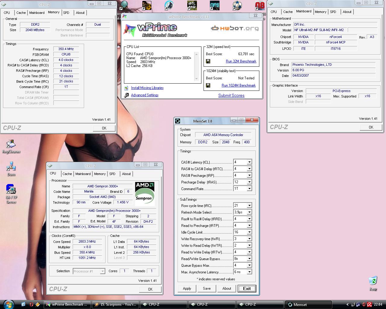Click the floppy save icon beside 32M Best Score
Image resolution: width=386 pixels, height=309 pixels.
208,61
